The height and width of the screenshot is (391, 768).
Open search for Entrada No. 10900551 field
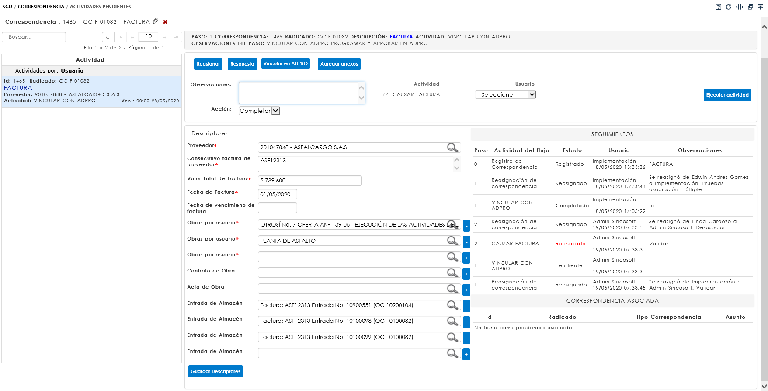coord(452,305)
